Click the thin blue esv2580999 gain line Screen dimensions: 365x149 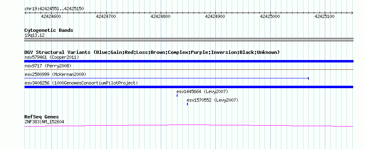click(167, 78)
